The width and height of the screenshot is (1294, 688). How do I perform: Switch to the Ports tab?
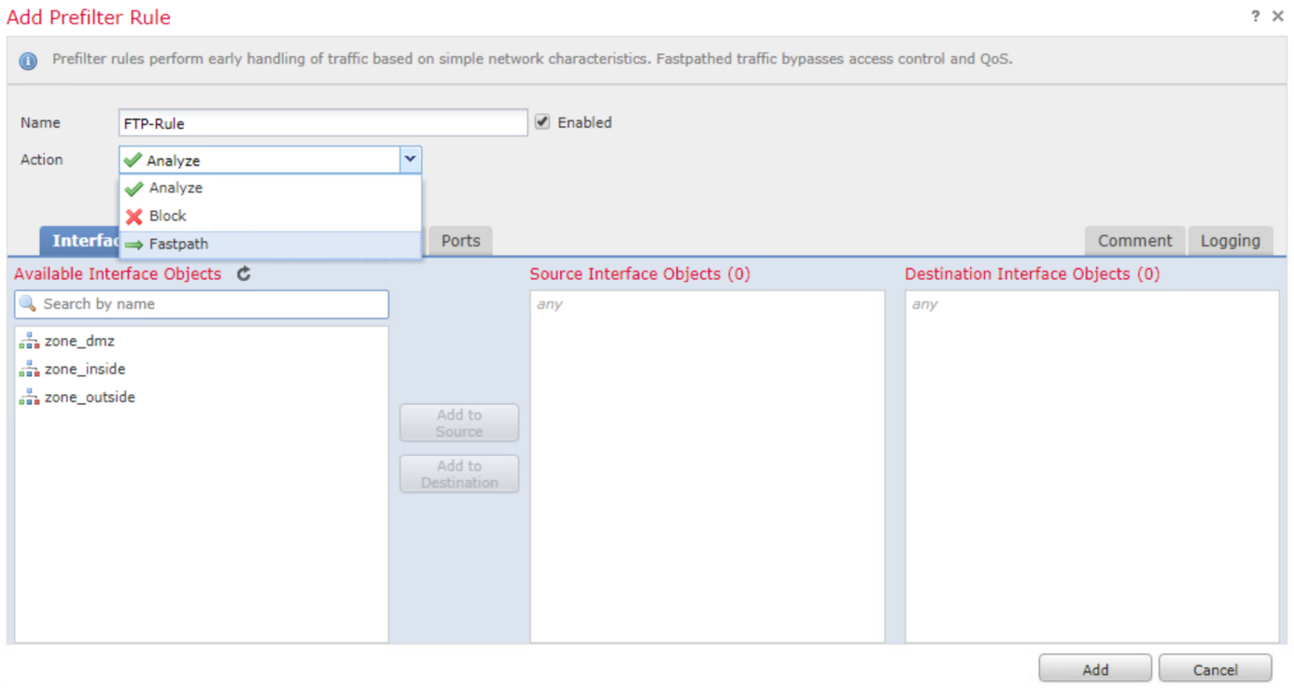pos(459,241)
